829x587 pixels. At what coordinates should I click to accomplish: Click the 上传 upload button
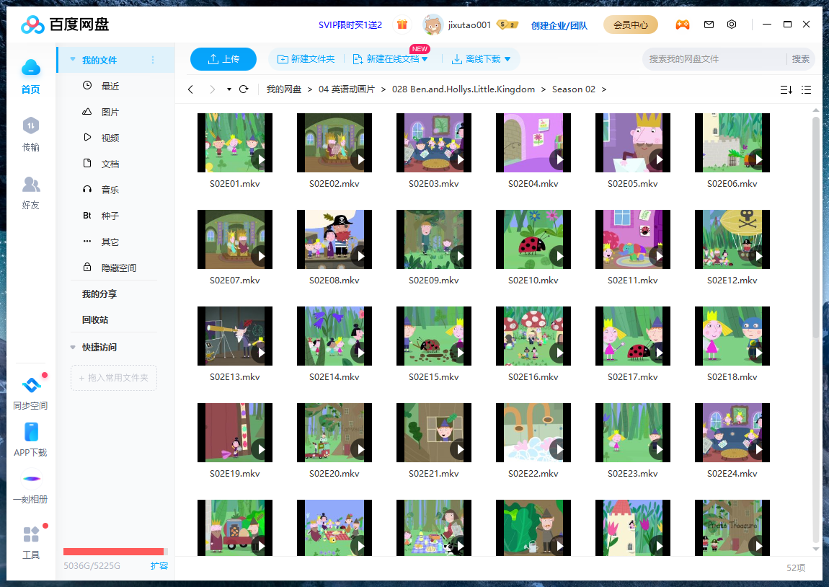coord(223,59)
